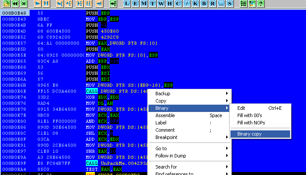
Task: Open the Log window (L button)
Action: [x=127, y=3]
